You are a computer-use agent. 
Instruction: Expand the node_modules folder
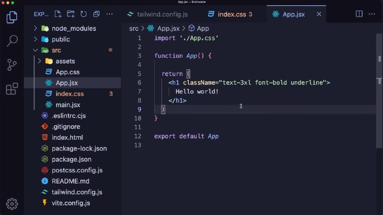click(72, 28)
